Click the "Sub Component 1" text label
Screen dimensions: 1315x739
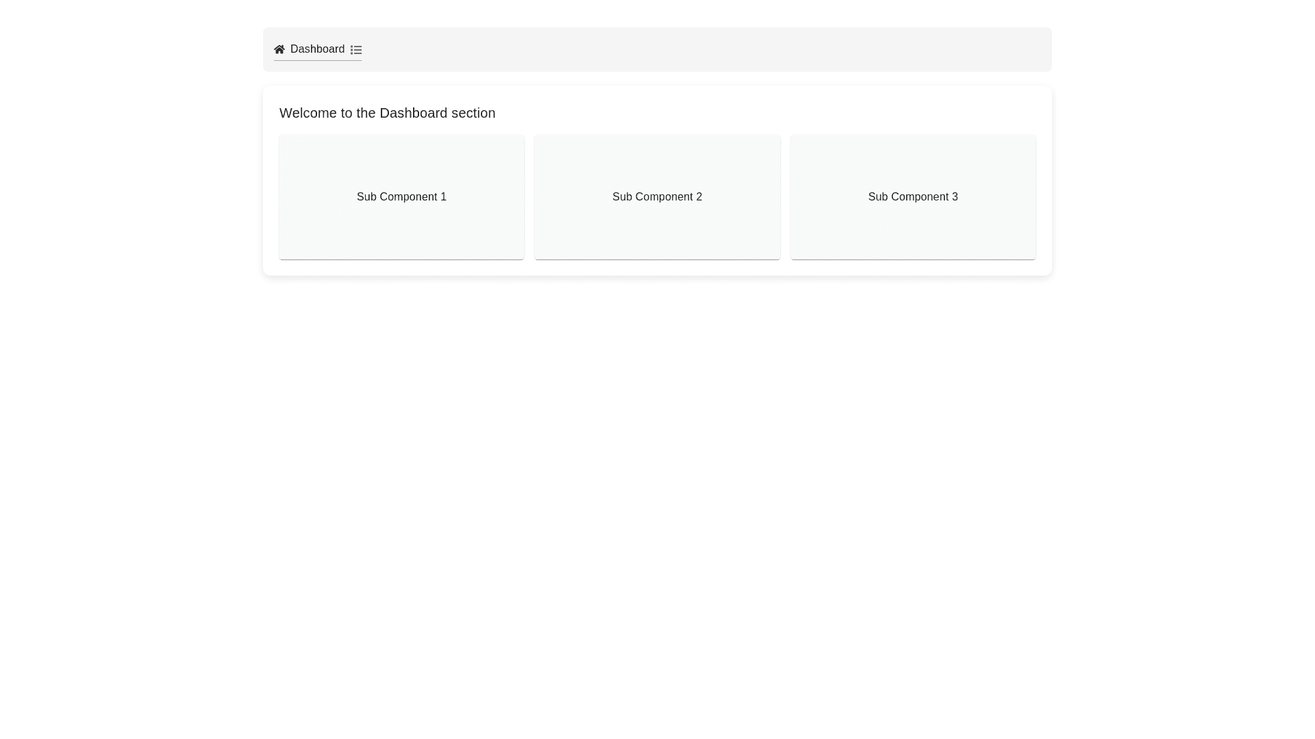[401, 197]
